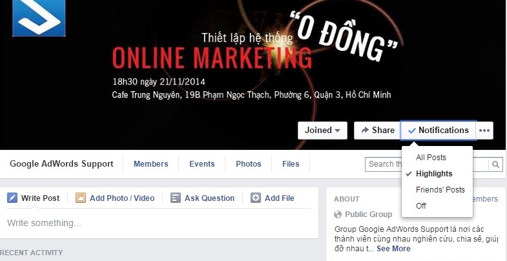This screenshot has height=261, width=507.
Task: Click the Ask Question poll icon
Action: click(176, 198)
